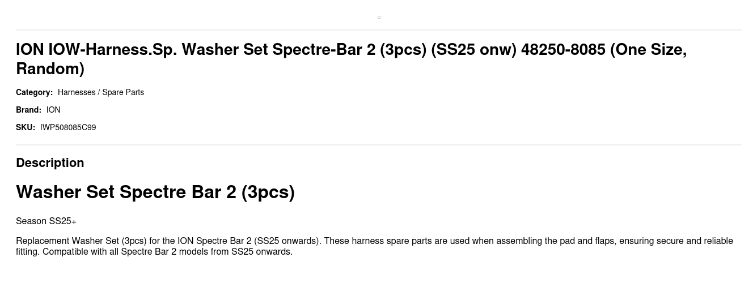This screenshot has height=283, width=753.
Task: Open the Harnesses / Spare Parts category
Action: point(101,92)
